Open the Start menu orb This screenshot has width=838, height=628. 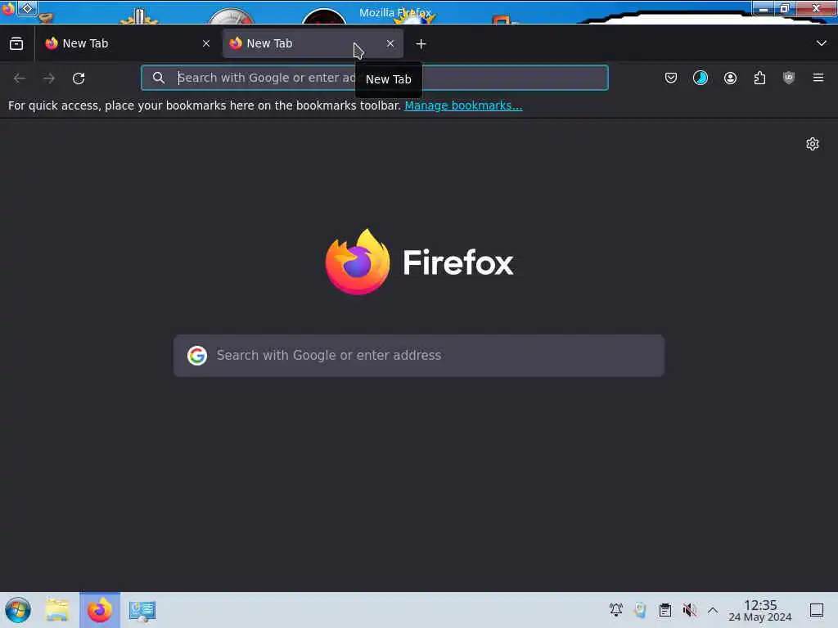[x=18, y=610]
